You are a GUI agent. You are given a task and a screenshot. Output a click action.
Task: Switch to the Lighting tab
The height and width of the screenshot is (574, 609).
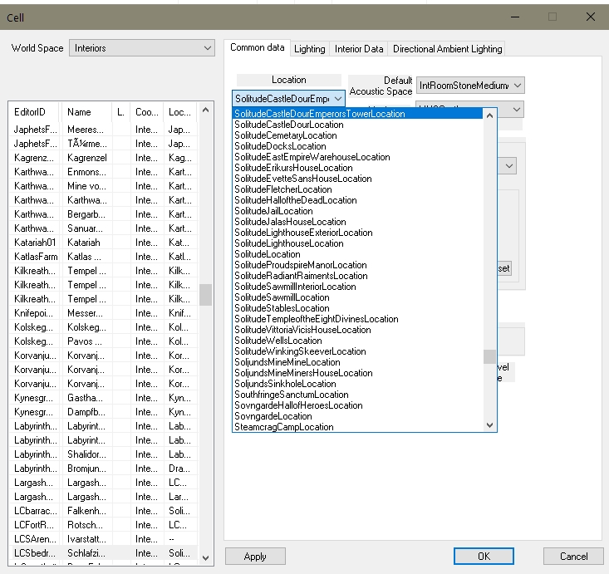310,49
